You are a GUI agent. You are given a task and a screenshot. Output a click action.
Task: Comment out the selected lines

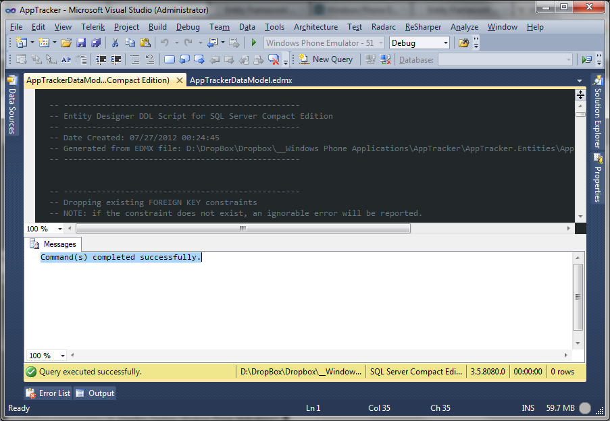[135, 59]
